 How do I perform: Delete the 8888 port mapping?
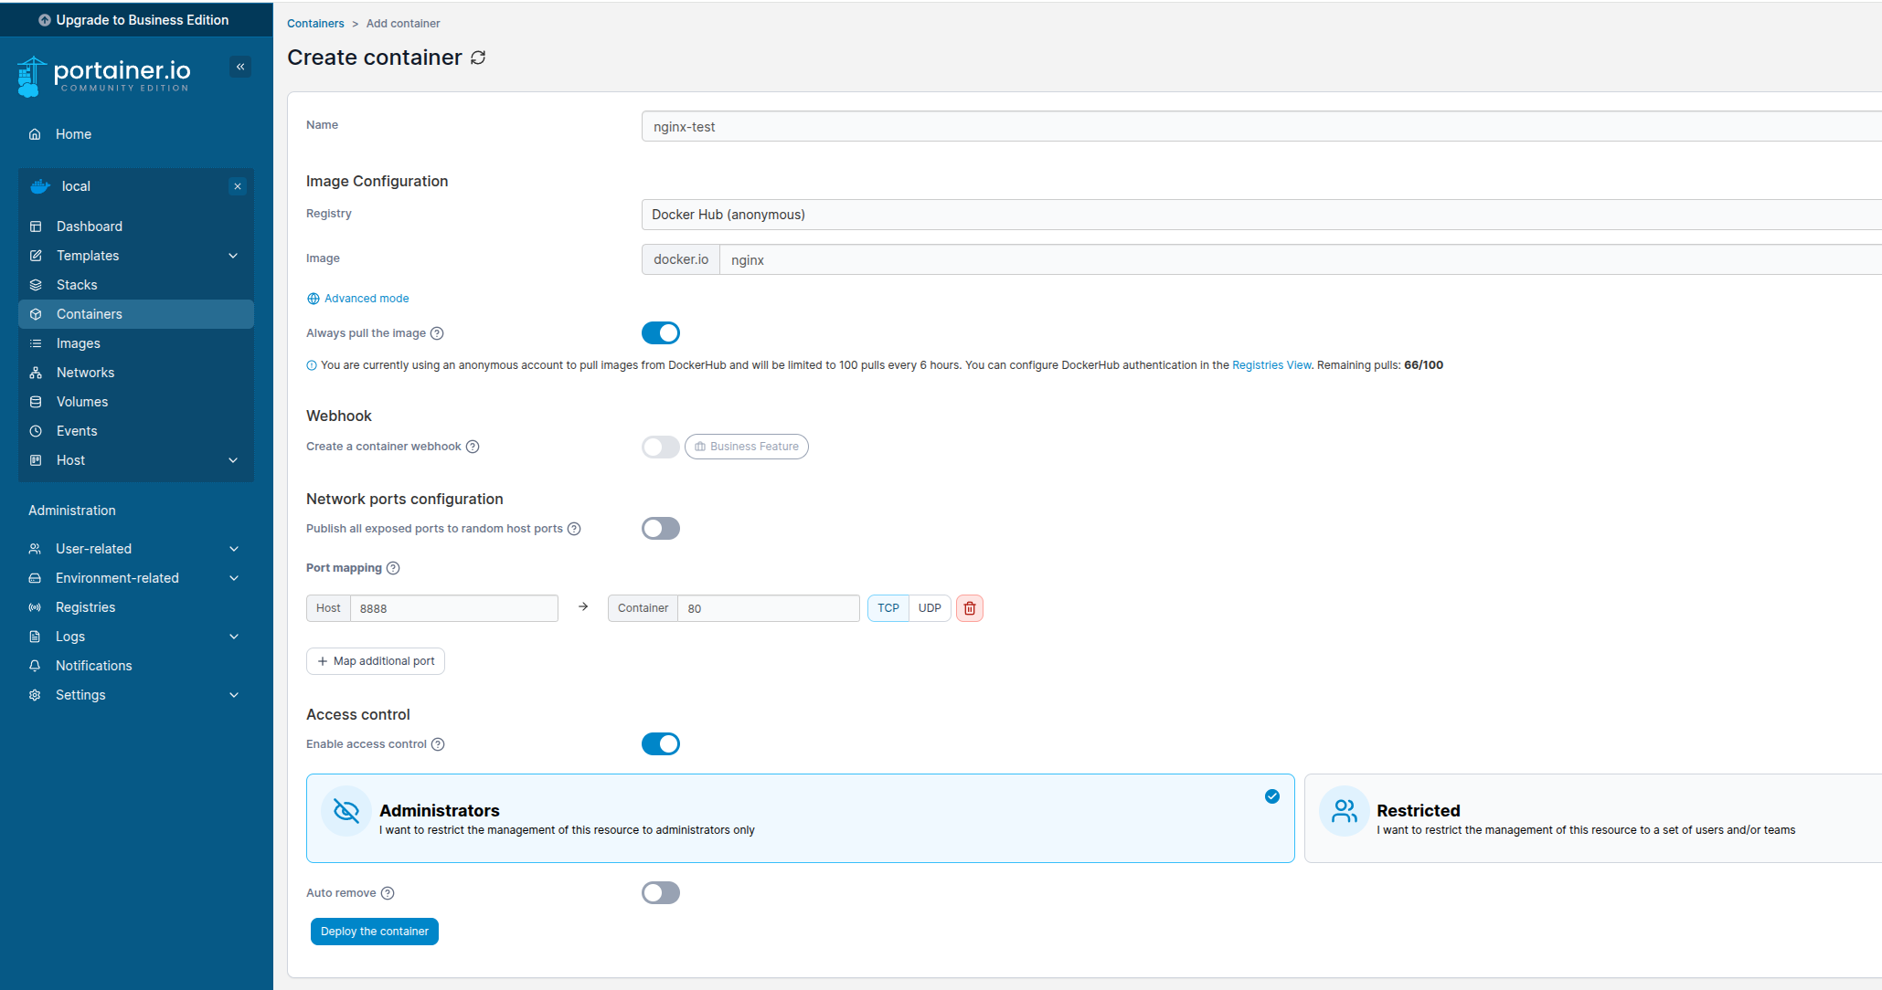click(x=969, y=607)
